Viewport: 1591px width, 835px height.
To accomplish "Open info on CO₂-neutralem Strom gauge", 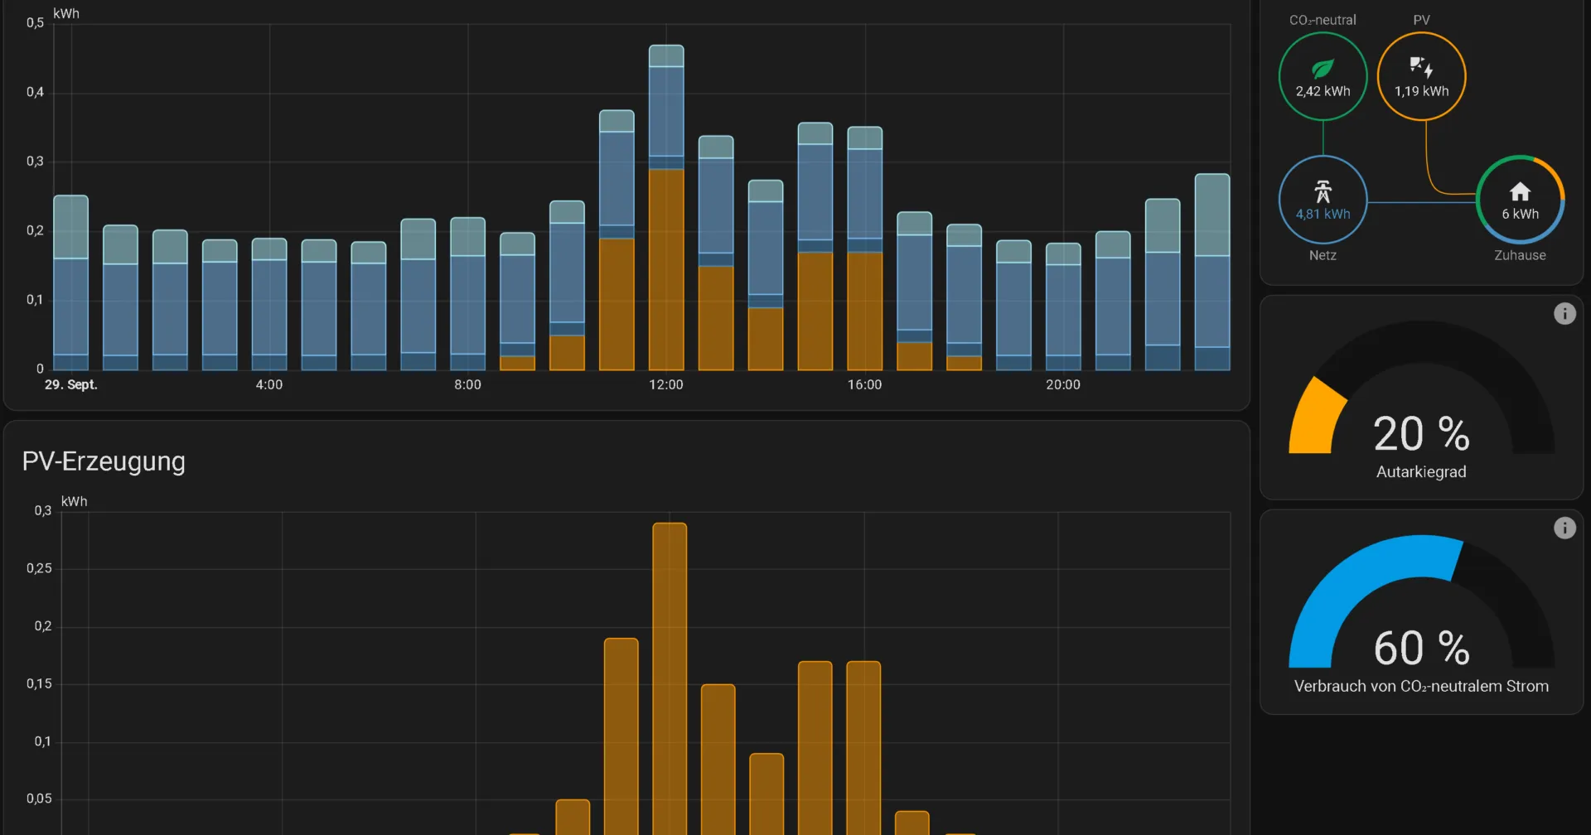I will pos(1564,529).
